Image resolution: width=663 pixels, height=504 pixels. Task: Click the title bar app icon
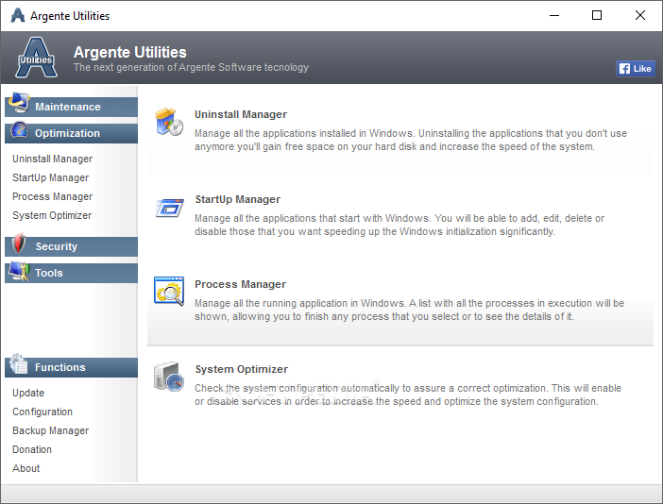tap(18, 16)
